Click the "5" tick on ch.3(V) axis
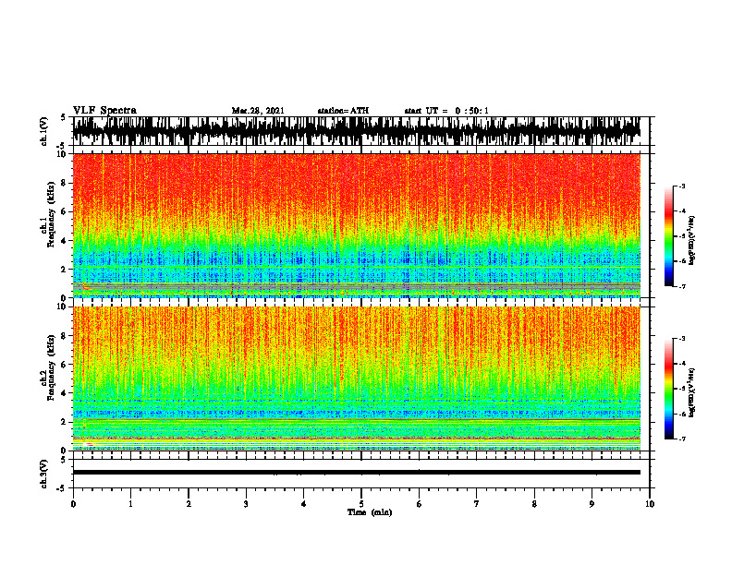Viewport: 732px width, 565px height. [64, 460]
